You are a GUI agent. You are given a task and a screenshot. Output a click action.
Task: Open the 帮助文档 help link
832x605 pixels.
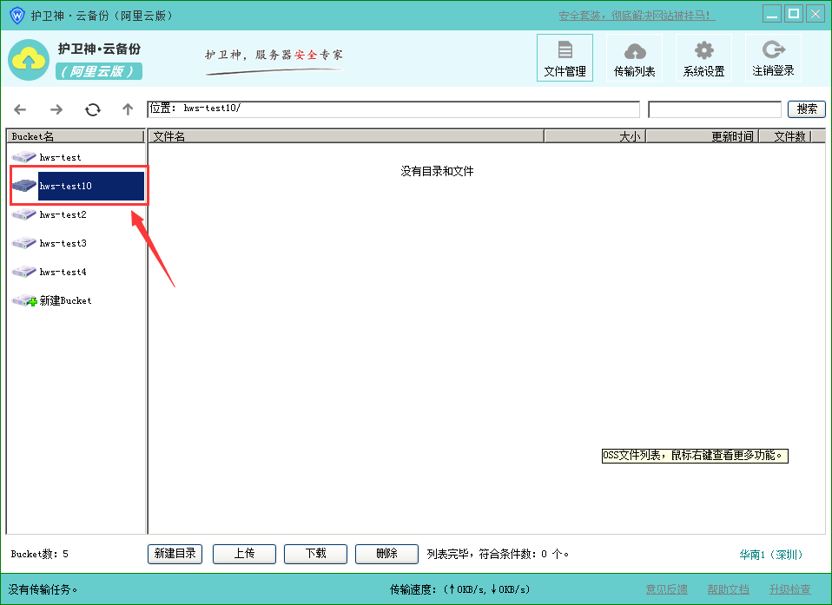728,589
